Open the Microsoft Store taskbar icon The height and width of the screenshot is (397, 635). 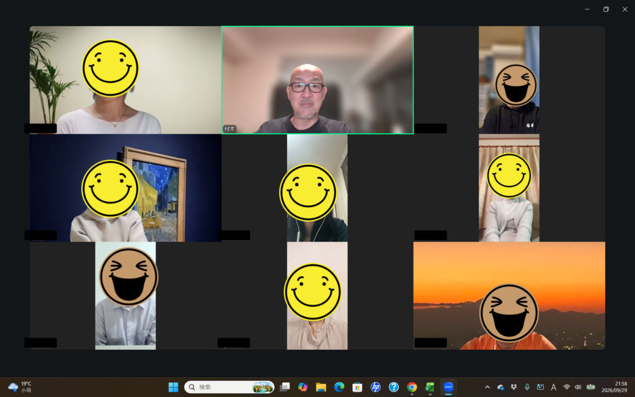[357, 387]
